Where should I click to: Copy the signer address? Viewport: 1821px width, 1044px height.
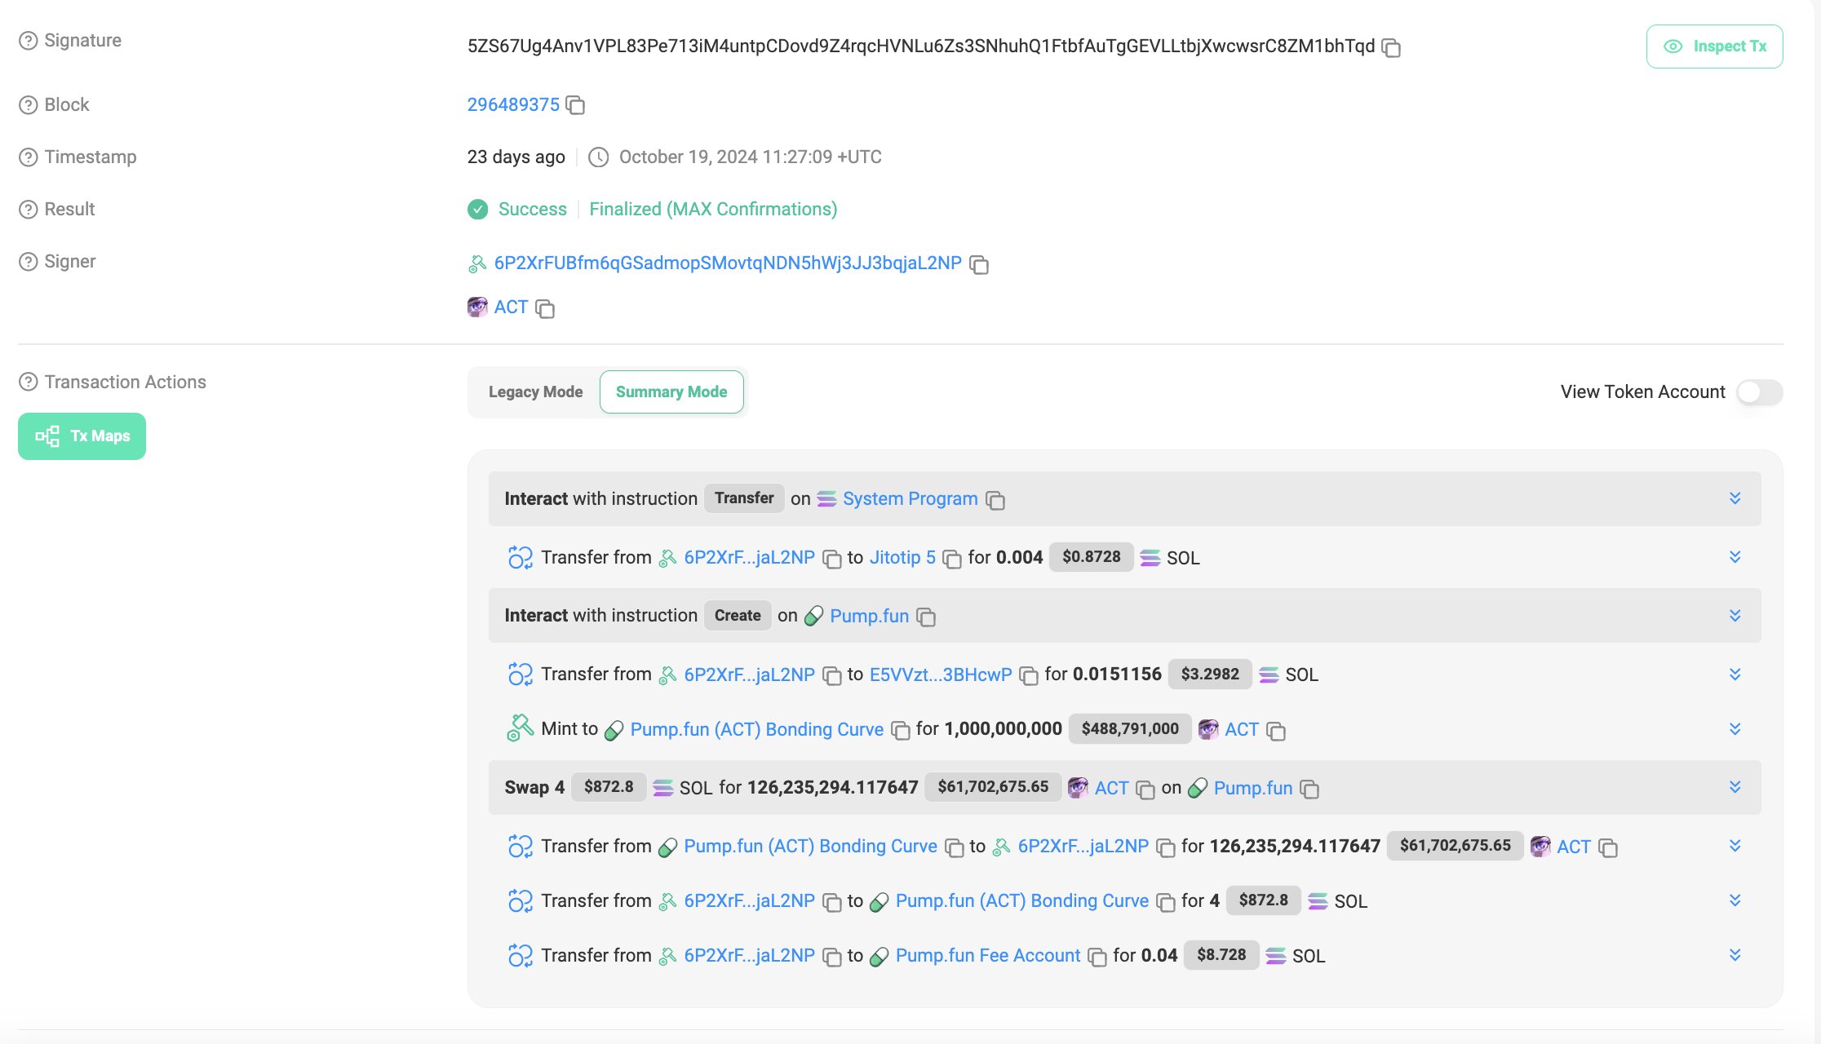click(979, 264)
